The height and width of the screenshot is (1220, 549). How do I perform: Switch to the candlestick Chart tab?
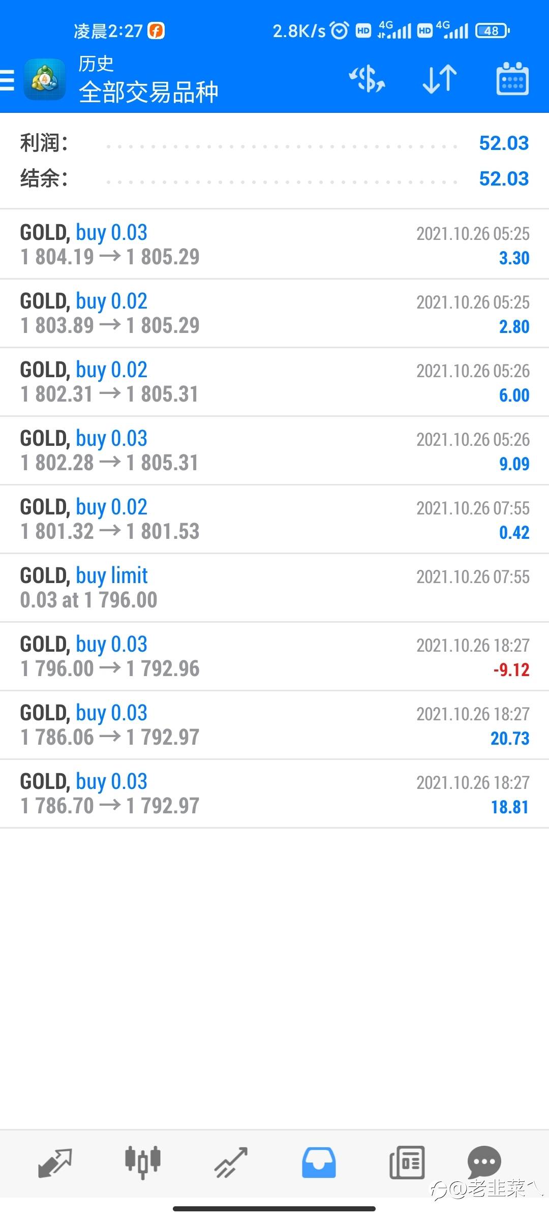[143, 1163]
